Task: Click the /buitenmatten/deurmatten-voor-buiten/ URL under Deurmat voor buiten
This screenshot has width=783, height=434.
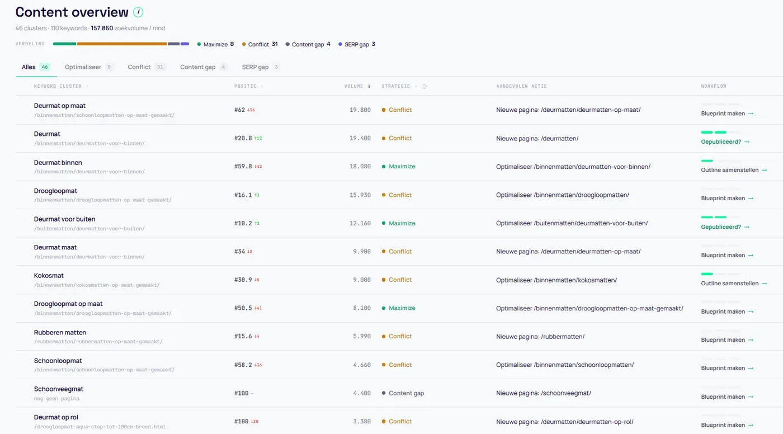Action: click(89, 229)
